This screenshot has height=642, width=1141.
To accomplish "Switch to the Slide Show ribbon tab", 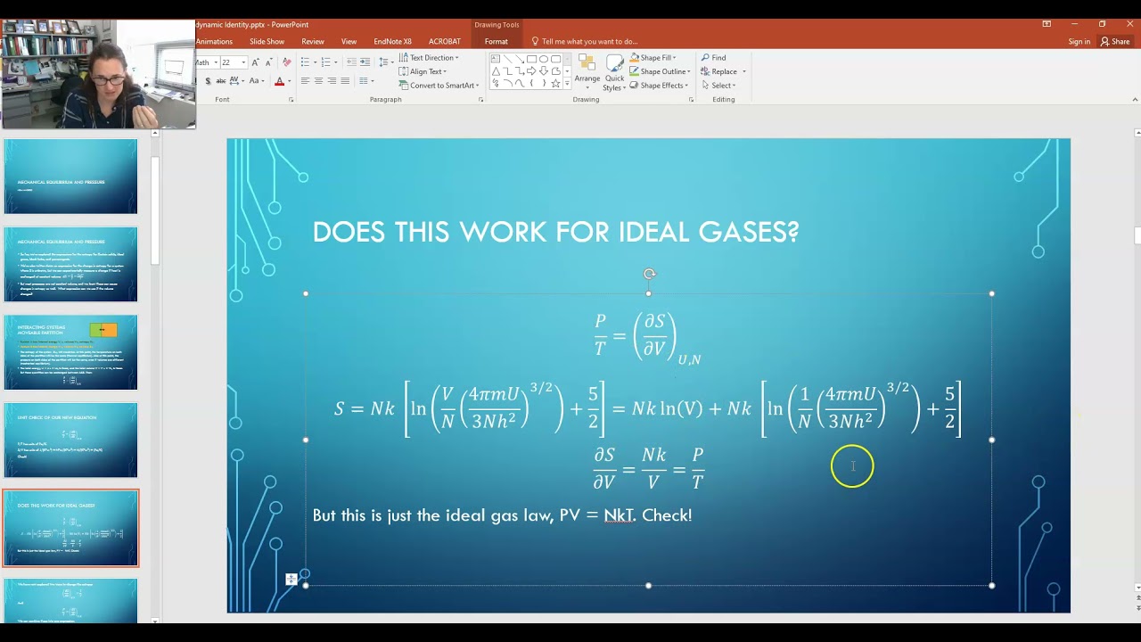I will pos(267,42).
